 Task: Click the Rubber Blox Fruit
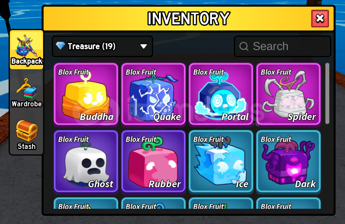point(153,162)
